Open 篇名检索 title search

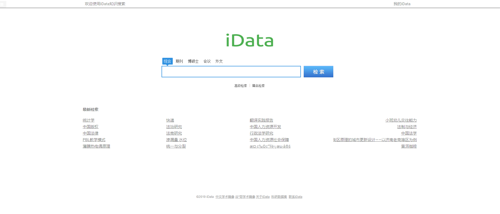(258, 86)
